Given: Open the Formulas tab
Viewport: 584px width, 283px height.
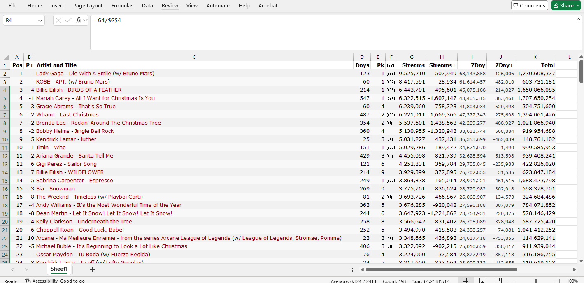Looking at the screenshot, I should pyautogui.click(x=122, y=5).
